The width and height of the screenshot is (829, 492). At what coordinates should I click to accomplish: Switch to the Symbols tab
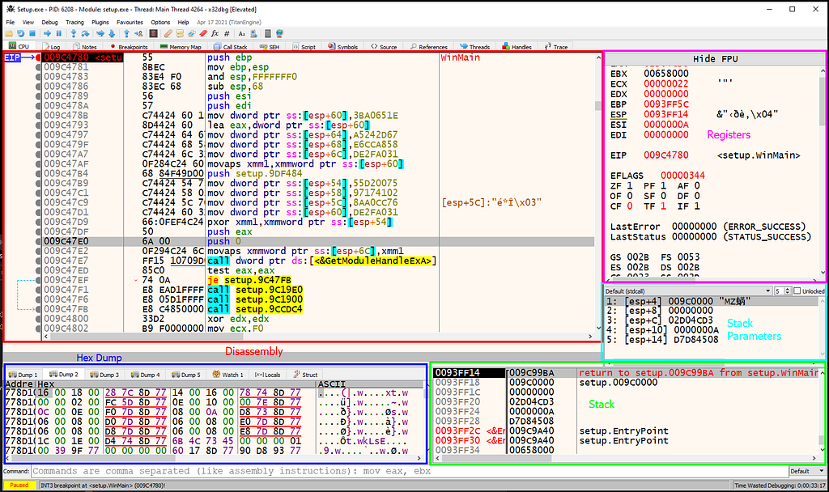(x=342, y=47)
